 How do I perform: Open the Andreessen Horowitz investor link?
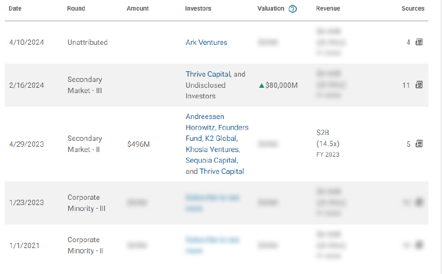point(205,122)
